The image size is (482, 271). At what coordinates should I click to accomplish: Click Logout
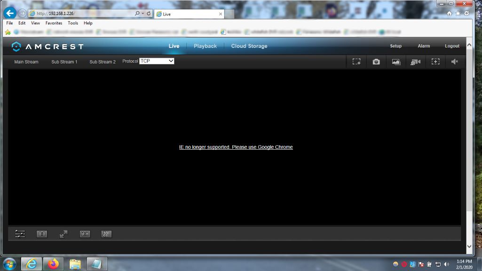point(452,46)
